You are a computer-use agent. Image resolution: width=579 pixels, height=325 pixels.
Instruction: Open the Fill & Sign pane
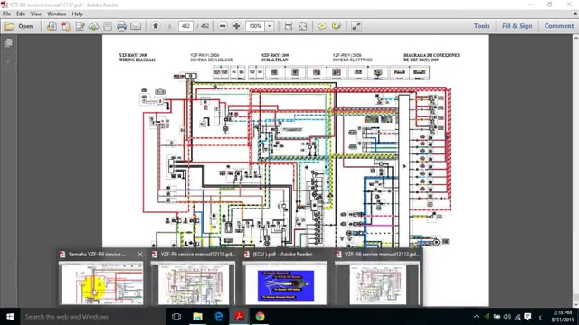click(x=517, y=26)
